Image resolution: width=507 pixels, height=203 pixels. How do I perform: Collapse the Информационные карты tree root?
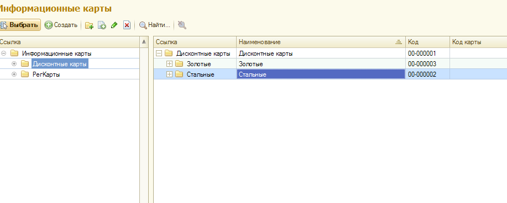3,54
